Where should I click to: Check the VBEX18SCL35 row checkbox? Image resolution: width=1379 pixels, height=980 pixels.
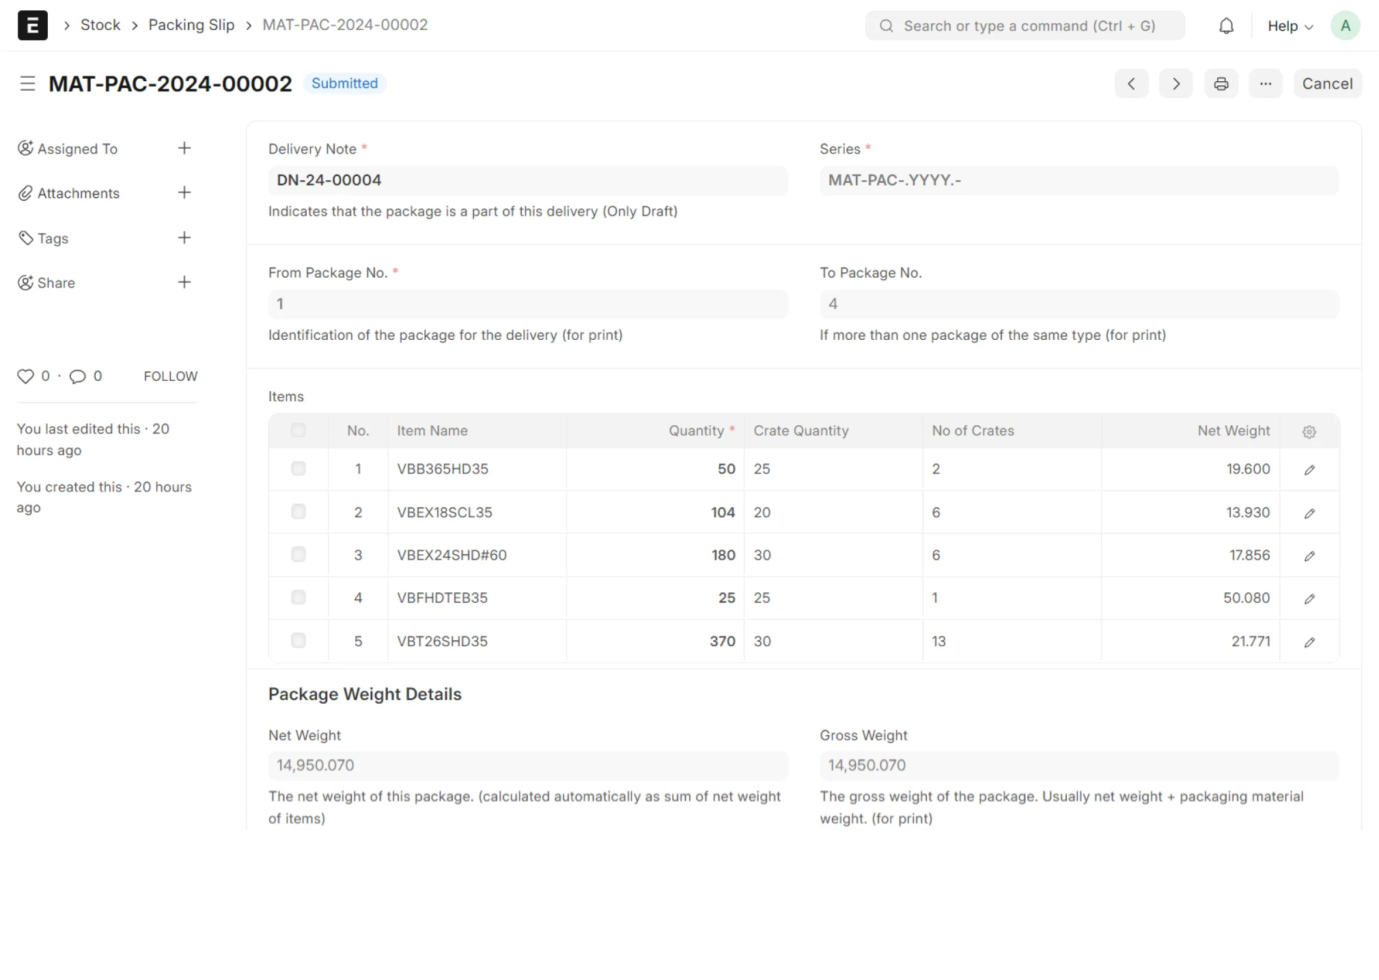click(x=298, y=512)
